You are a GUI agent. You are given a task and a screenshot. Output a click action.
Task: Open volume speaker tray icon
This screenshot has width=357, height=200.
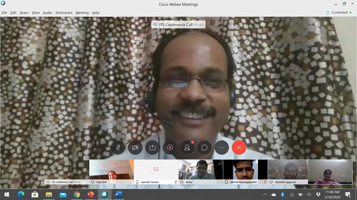coord(309,194)
